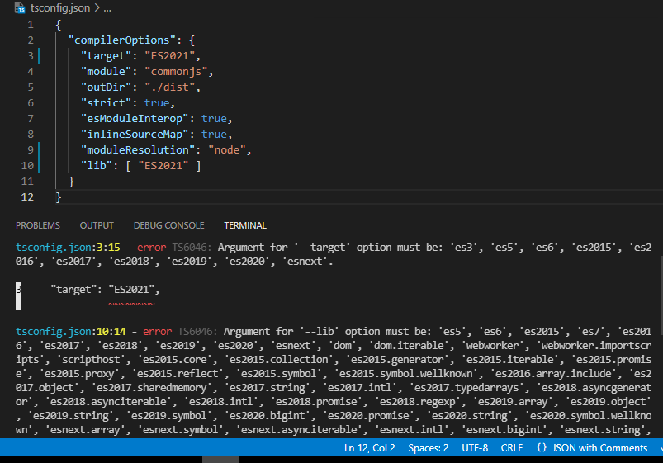This screenshot has width=663, height=463.
Task: Place cursor on "ES2021" target value
Action: (x=170, y=56)
